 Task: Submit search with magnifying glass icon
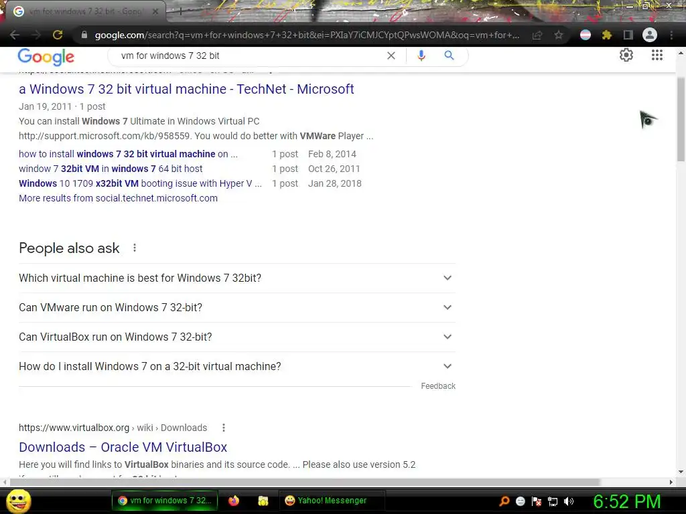pyautogui.click(x=449, y=56)
